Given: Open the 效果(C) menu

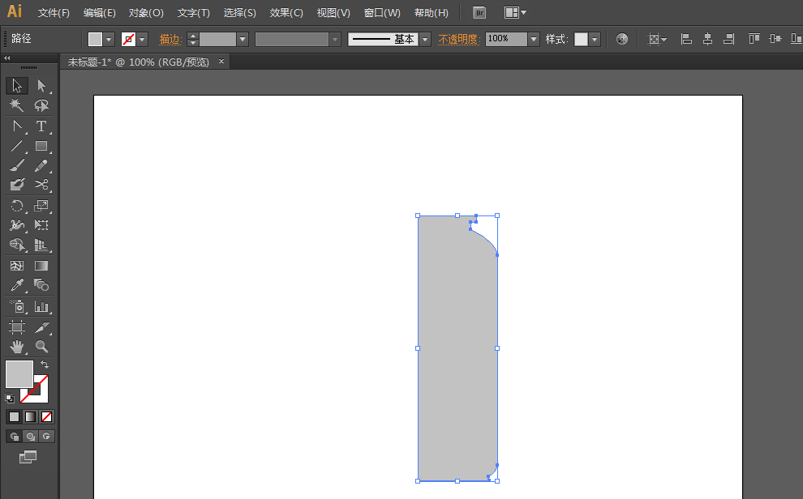Looking at the screenshot, I should [286, 13].
